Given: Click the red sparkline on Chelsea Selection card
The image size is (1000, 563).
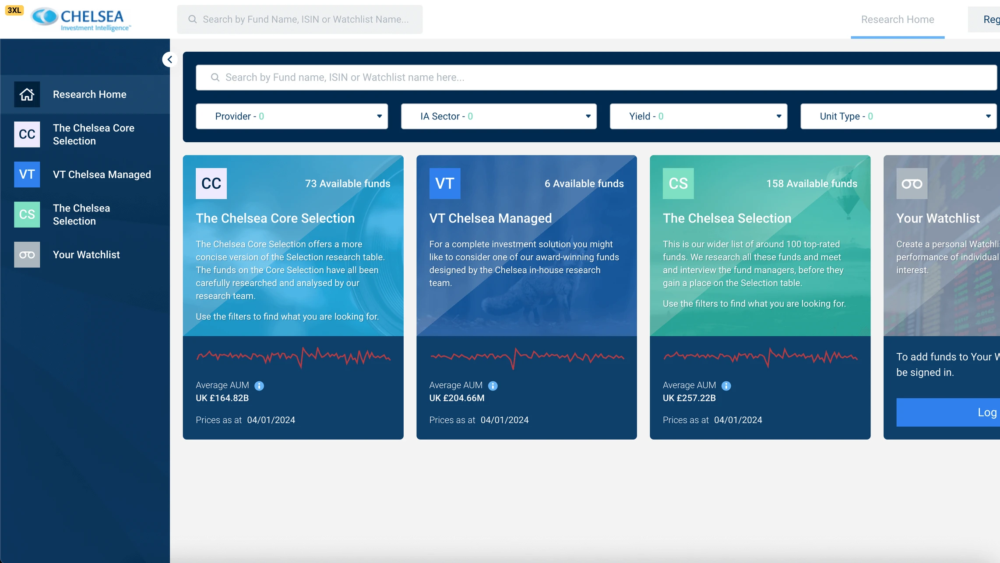Looking at the screenshot, I should point(760,357).
